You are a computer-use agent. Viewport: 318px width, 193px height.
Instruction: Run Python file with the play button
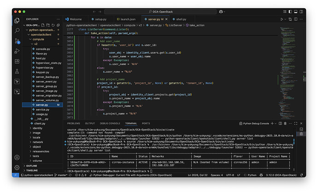(282, 19)
